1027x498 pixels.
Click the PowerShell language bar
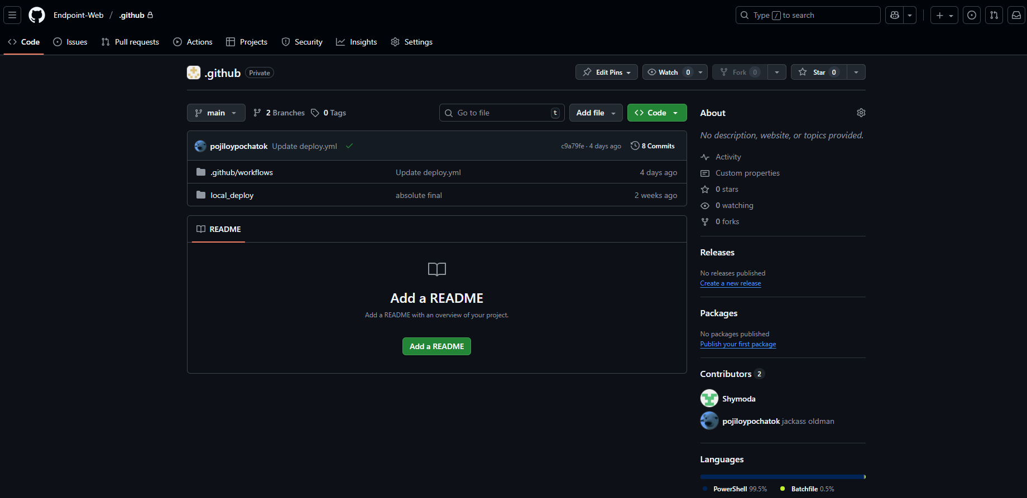tap(782, 477)
